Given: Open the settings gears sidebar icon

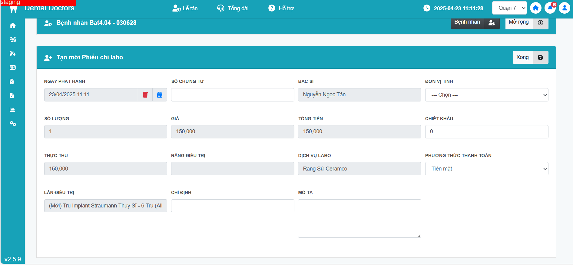Looking at the screenshot, I should click(13, 124).
